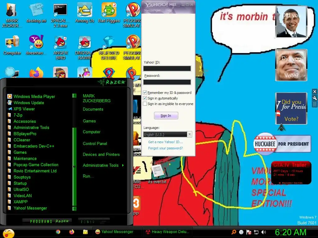Screen dimensions: 318x238
Task: Click the Windows Update icon in programs list
Action: 10,103
